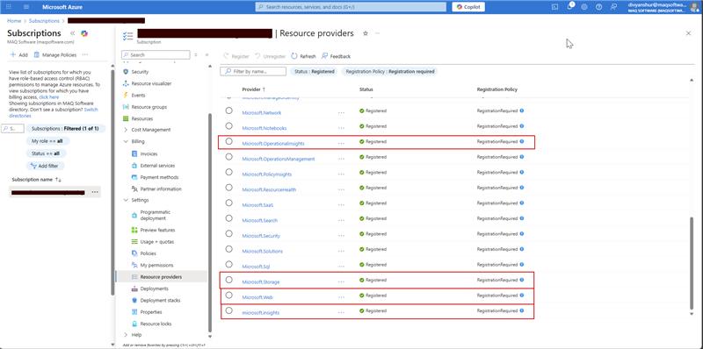This screenshot has width=703, height=349.
Task: Select the Microsoft.Sql radio button
Action: pos(229,264)
